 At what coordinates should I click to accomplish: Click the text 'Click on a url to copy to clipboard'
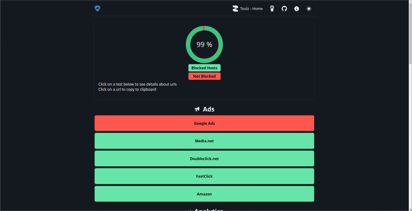(x=127, y=89)
